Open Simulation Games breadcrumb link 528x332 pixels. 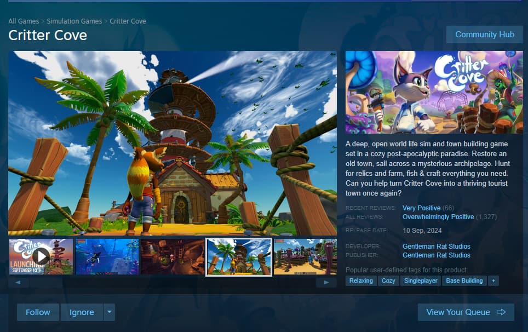[74, 21]
